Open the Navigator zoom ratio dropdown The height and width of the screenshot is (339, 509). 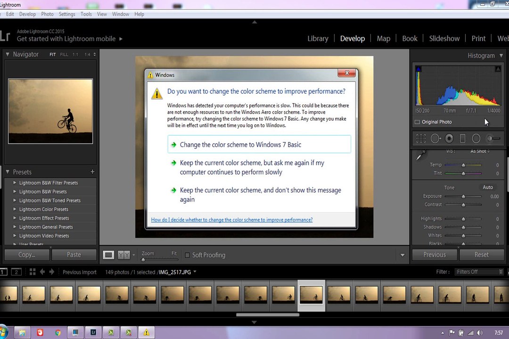pos(94,55)
